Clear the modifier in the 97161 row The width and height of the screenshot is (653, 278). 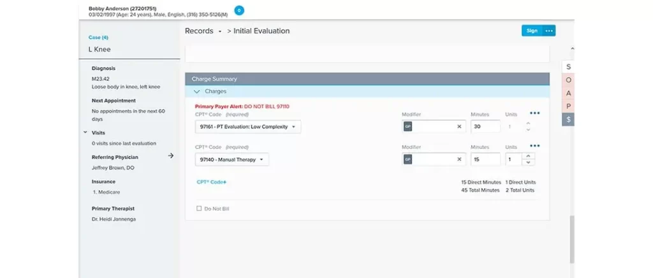459,127
